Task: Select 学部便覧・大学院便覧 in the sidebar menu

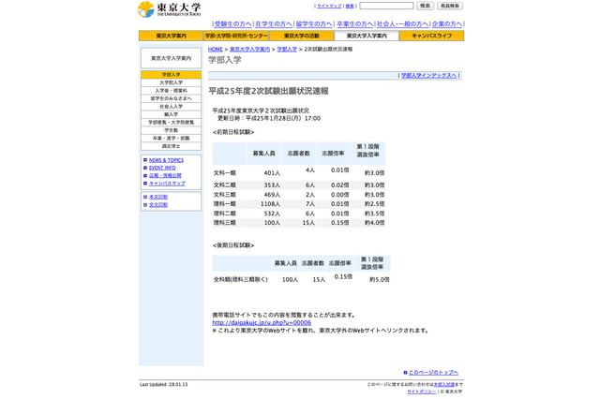Action: (171, 123)
